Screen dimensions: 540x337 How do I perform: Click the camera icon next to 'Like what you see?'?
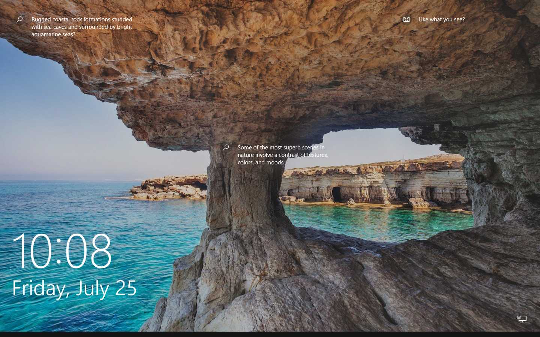(406, 19)
